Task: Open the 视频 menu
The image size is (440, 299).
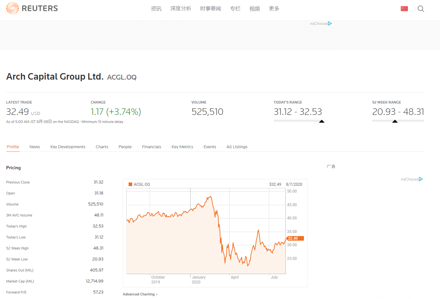Action: (x=255, y=9)
